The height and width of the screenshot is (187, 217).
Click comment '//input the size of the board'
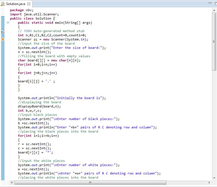(x=46, y=44)
